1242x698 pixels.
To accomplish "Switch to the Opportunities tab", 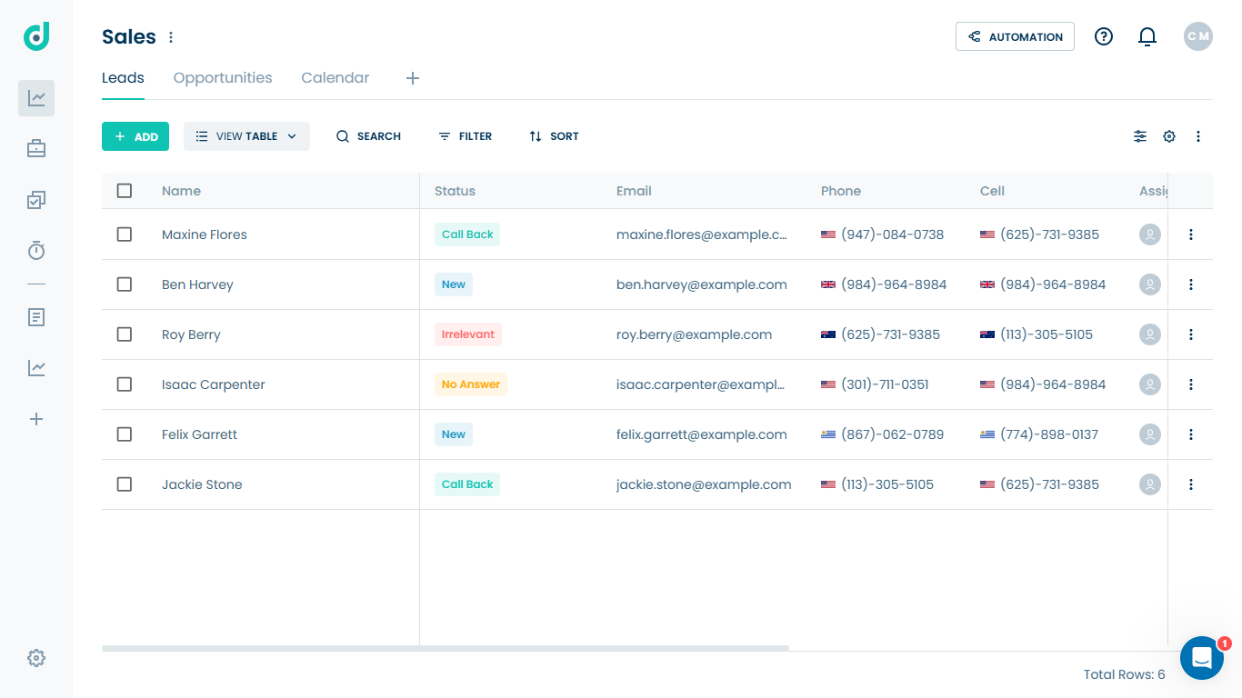I will point(223,78).
